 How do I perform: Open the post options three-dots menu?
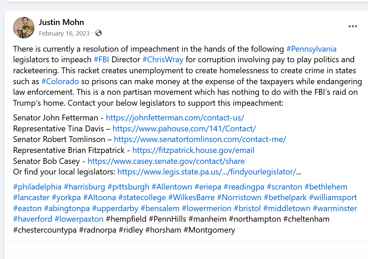(x=353, y=27)
